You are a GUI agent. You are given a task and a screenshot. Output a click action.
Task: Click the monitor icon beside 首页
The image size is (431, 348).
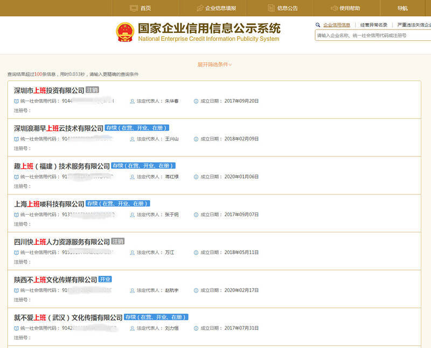(134, 8)
